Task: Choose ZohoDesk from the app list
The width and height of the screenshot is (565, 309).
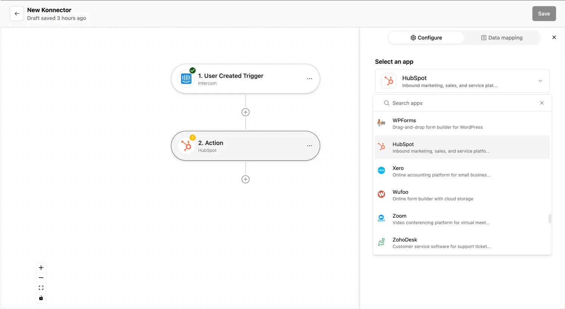Action: 462,243
